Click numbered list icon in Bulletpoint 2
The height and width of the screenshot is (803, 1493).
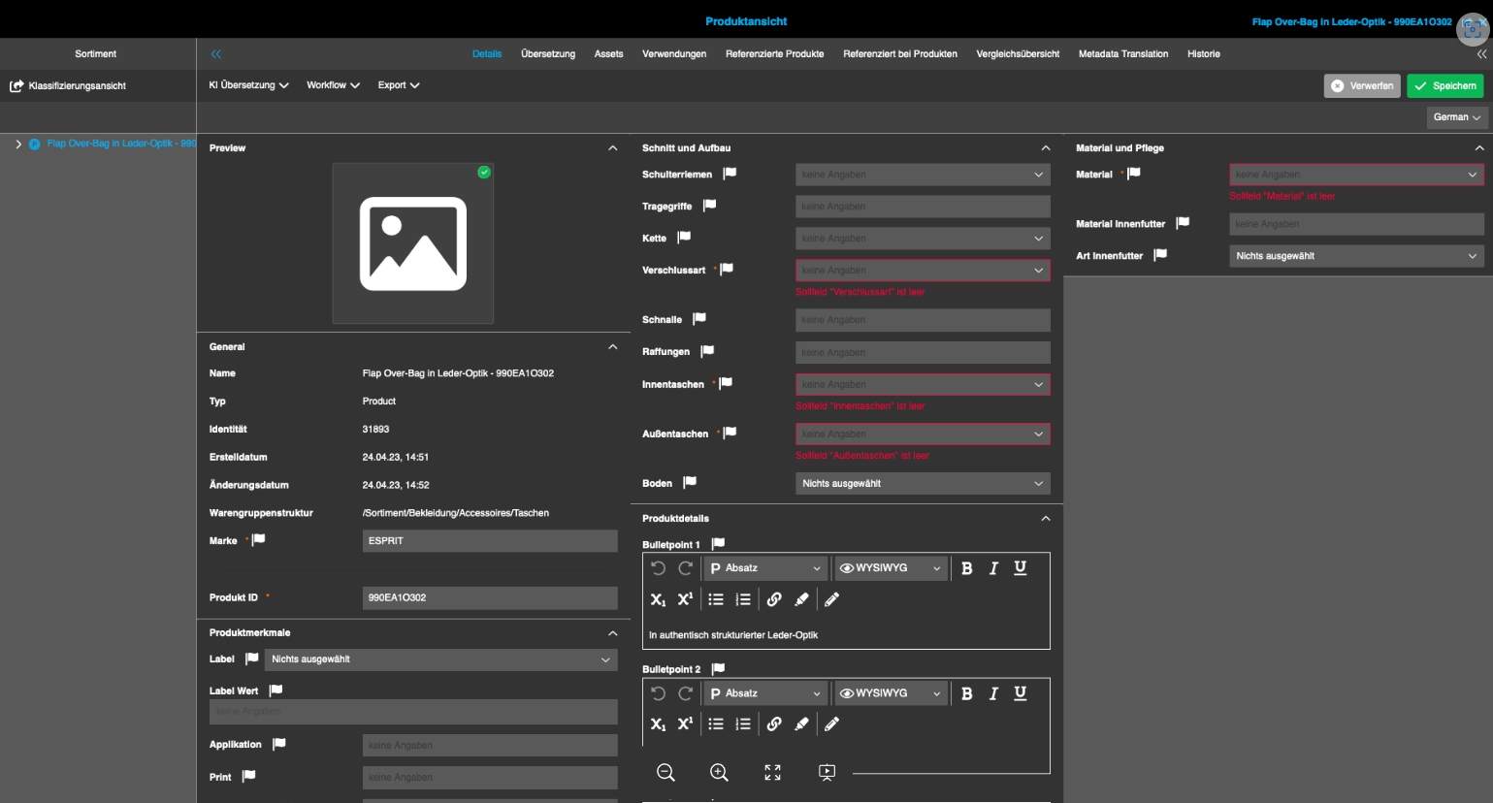[x=743, y=723]
